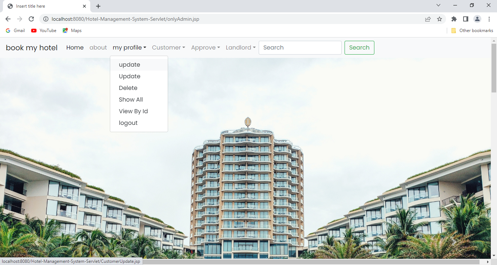The height and width of the screenshot is (265, 497).
Task: Expand the Approve dropdown
Action: click(206, 48)
